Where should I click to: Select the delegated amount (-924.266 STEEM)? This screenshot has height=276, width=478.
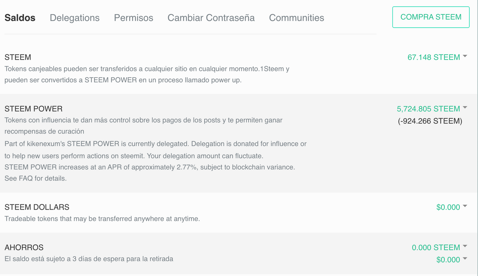point(430,121)
